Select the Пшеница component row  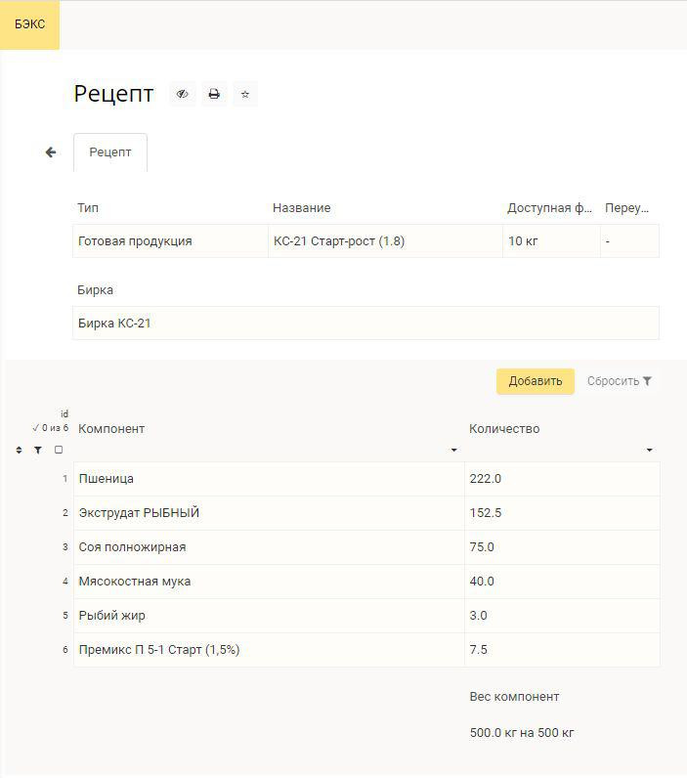pos(366,479)
